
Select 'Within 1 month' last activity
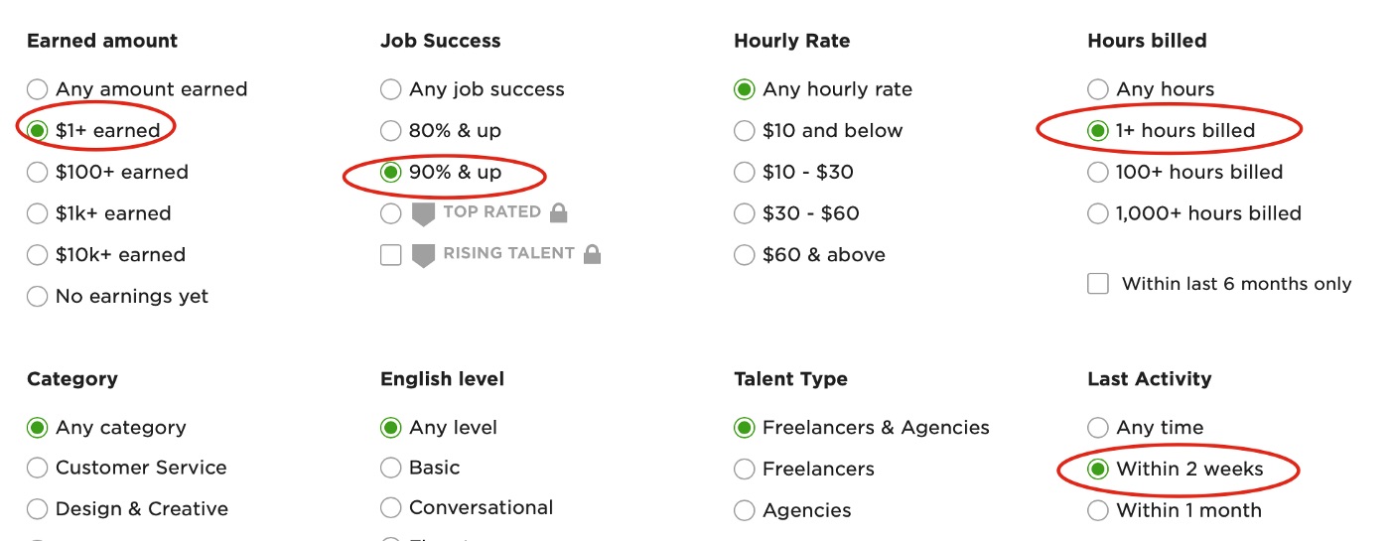pos(1098,511)
